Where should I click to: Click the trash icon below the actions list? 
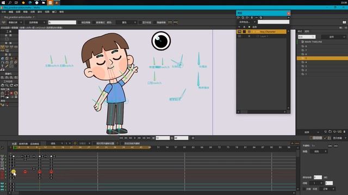(x=344, y=132)
